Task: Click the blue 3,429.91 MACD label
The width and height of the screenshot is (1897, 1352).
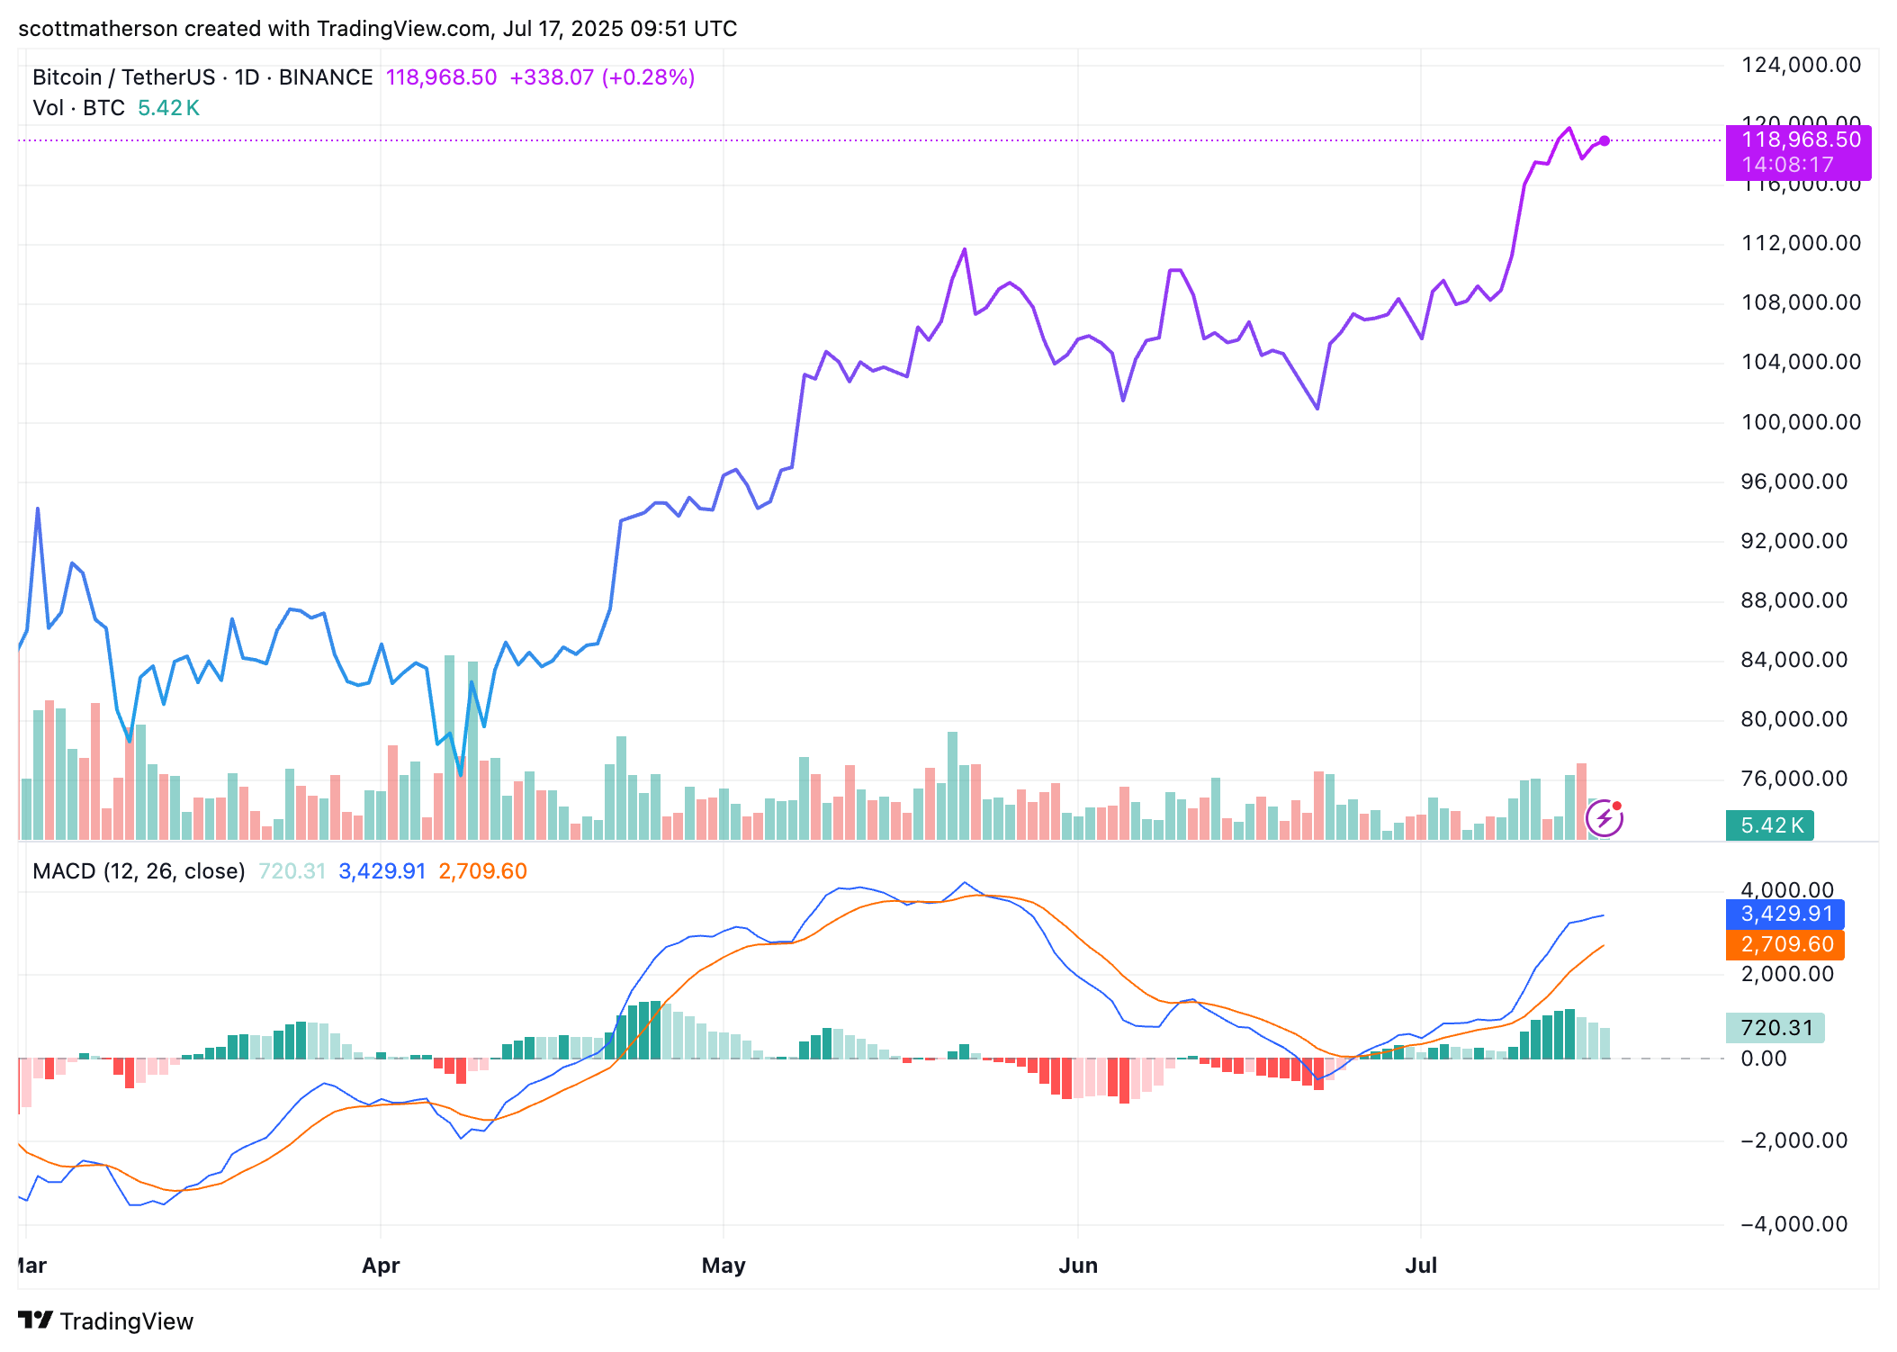Action: pos(1785,915)
